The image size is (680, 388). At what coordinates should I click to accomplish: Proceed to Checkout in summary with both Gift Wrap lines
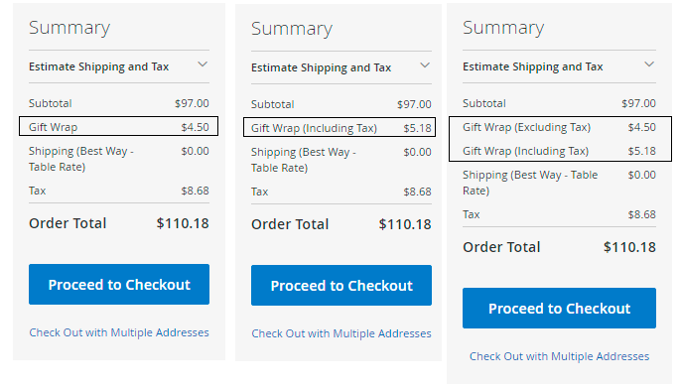pyautogui.click(x=559, y=309)
